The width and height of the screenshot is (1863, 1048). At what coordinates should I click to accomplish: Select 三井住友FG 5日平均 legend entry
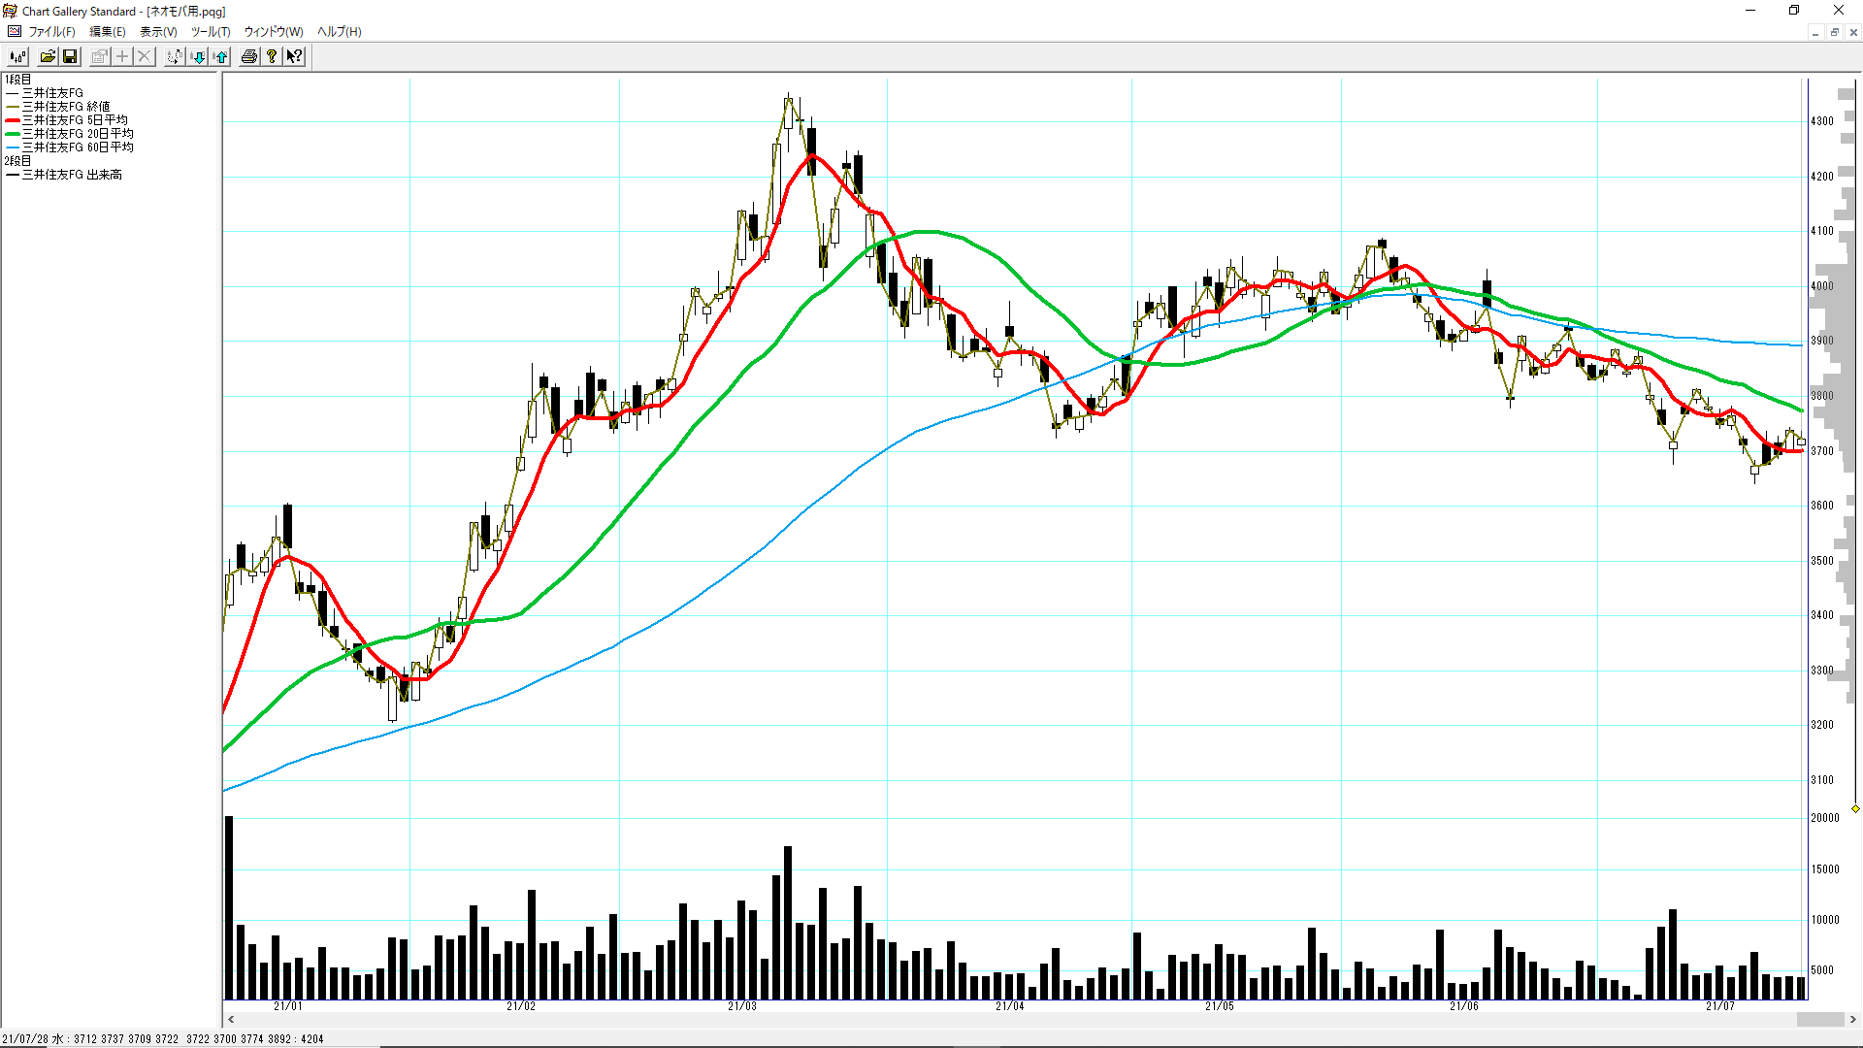pos(75,120)
